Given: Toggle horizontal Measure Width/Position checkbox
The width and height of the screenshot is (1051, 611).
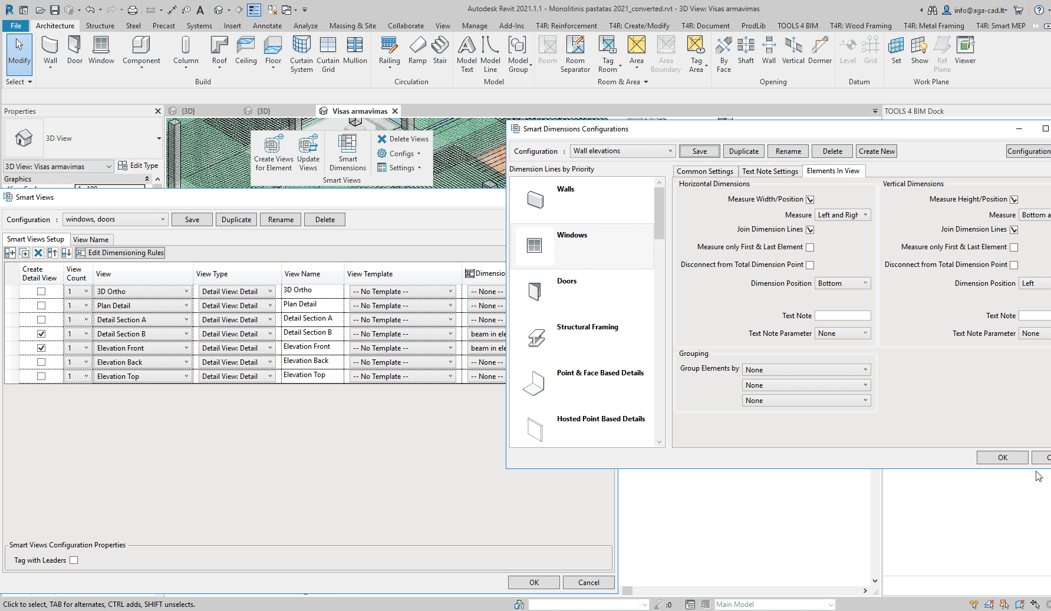Looking at the screenshot, I should coord(810,200).
